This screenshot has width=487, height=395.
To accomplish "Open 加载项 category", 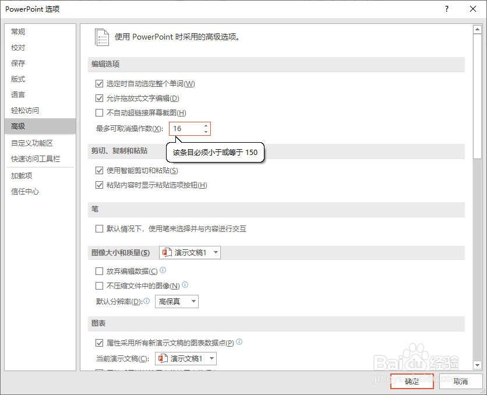I will [x=40, y=176].
